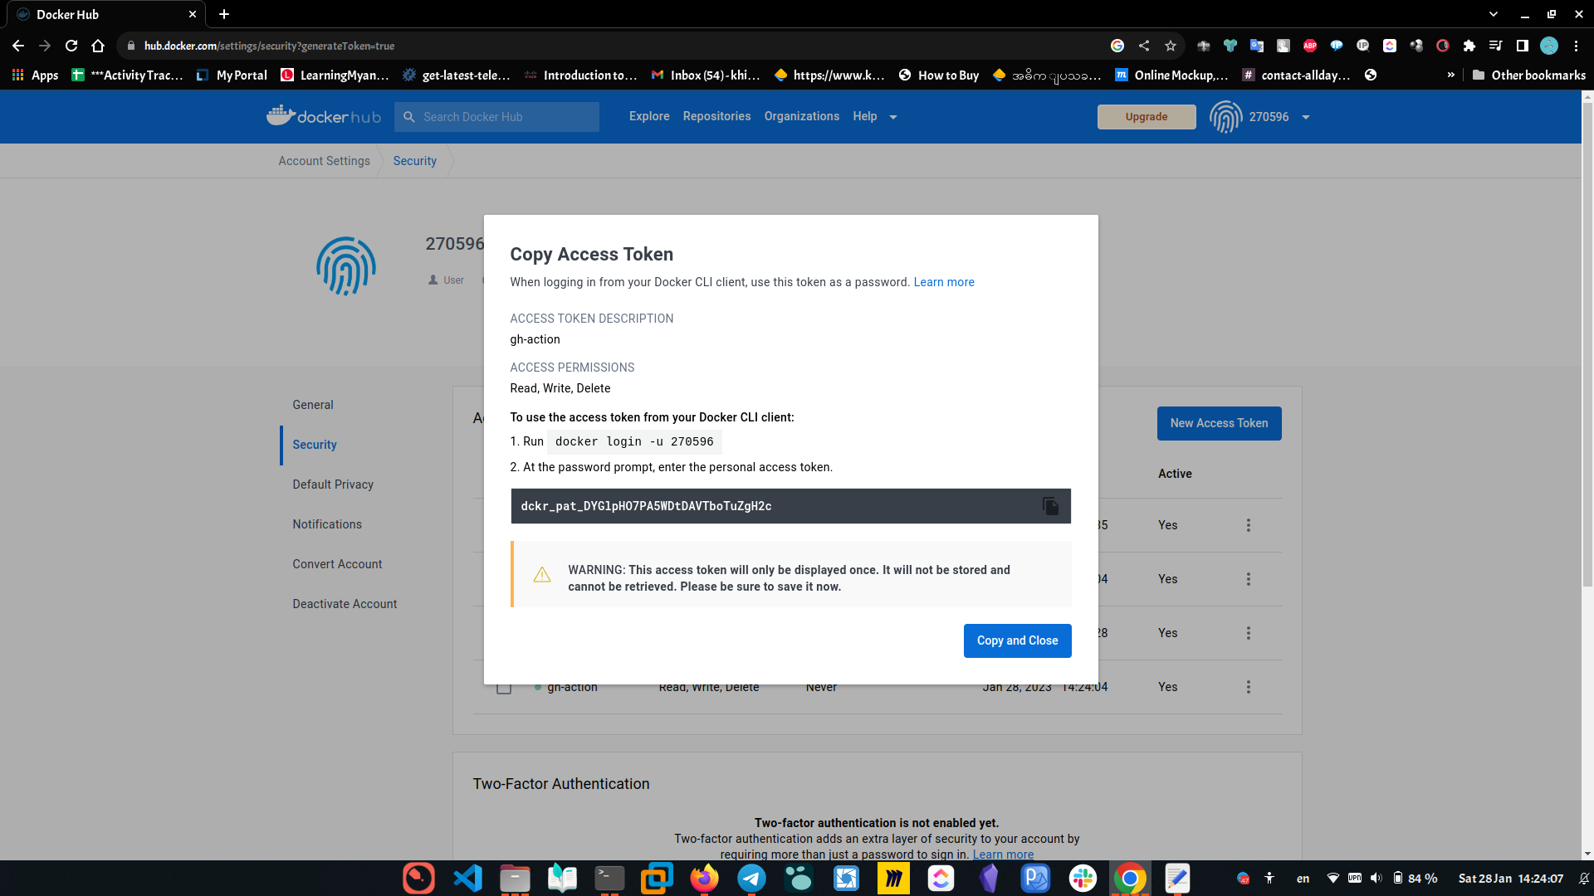Open Wi-Fi network tray icon
Image resolution: width=1594 pixels, height=896 pixels.
tap(1332, 878)
